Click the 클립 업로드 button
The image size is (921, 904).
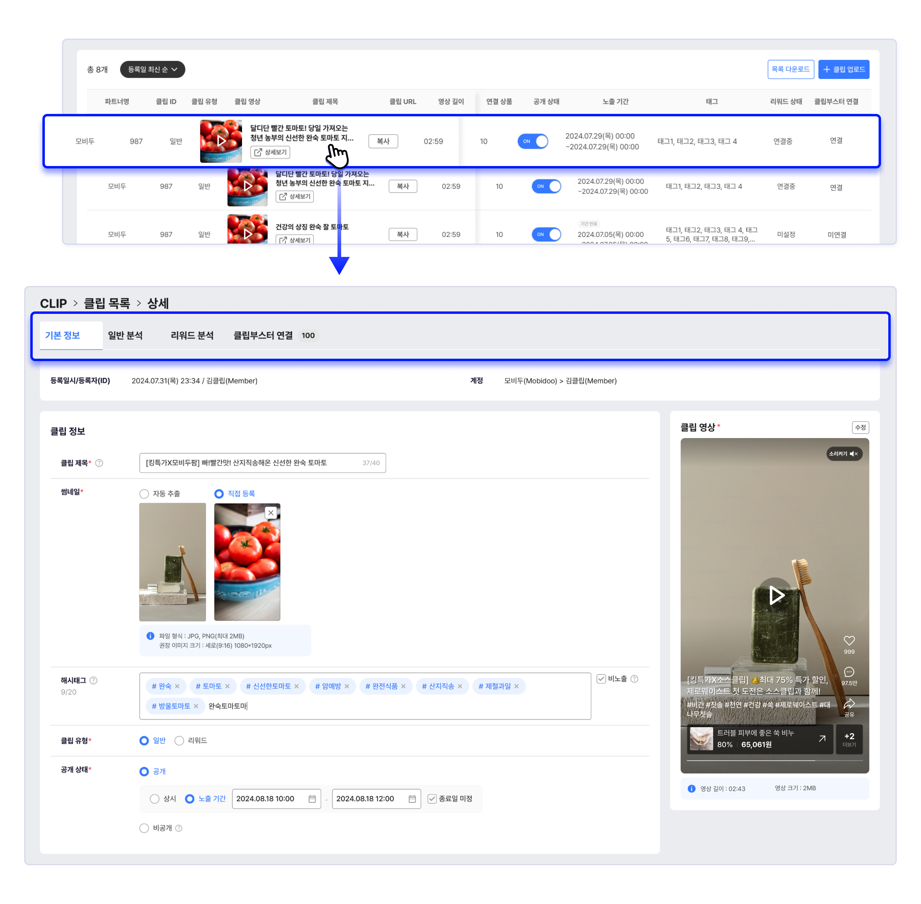844,69
